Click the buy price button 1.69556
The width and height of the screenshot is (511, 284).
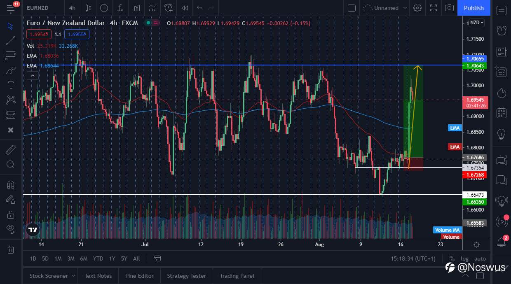point(77,34)
